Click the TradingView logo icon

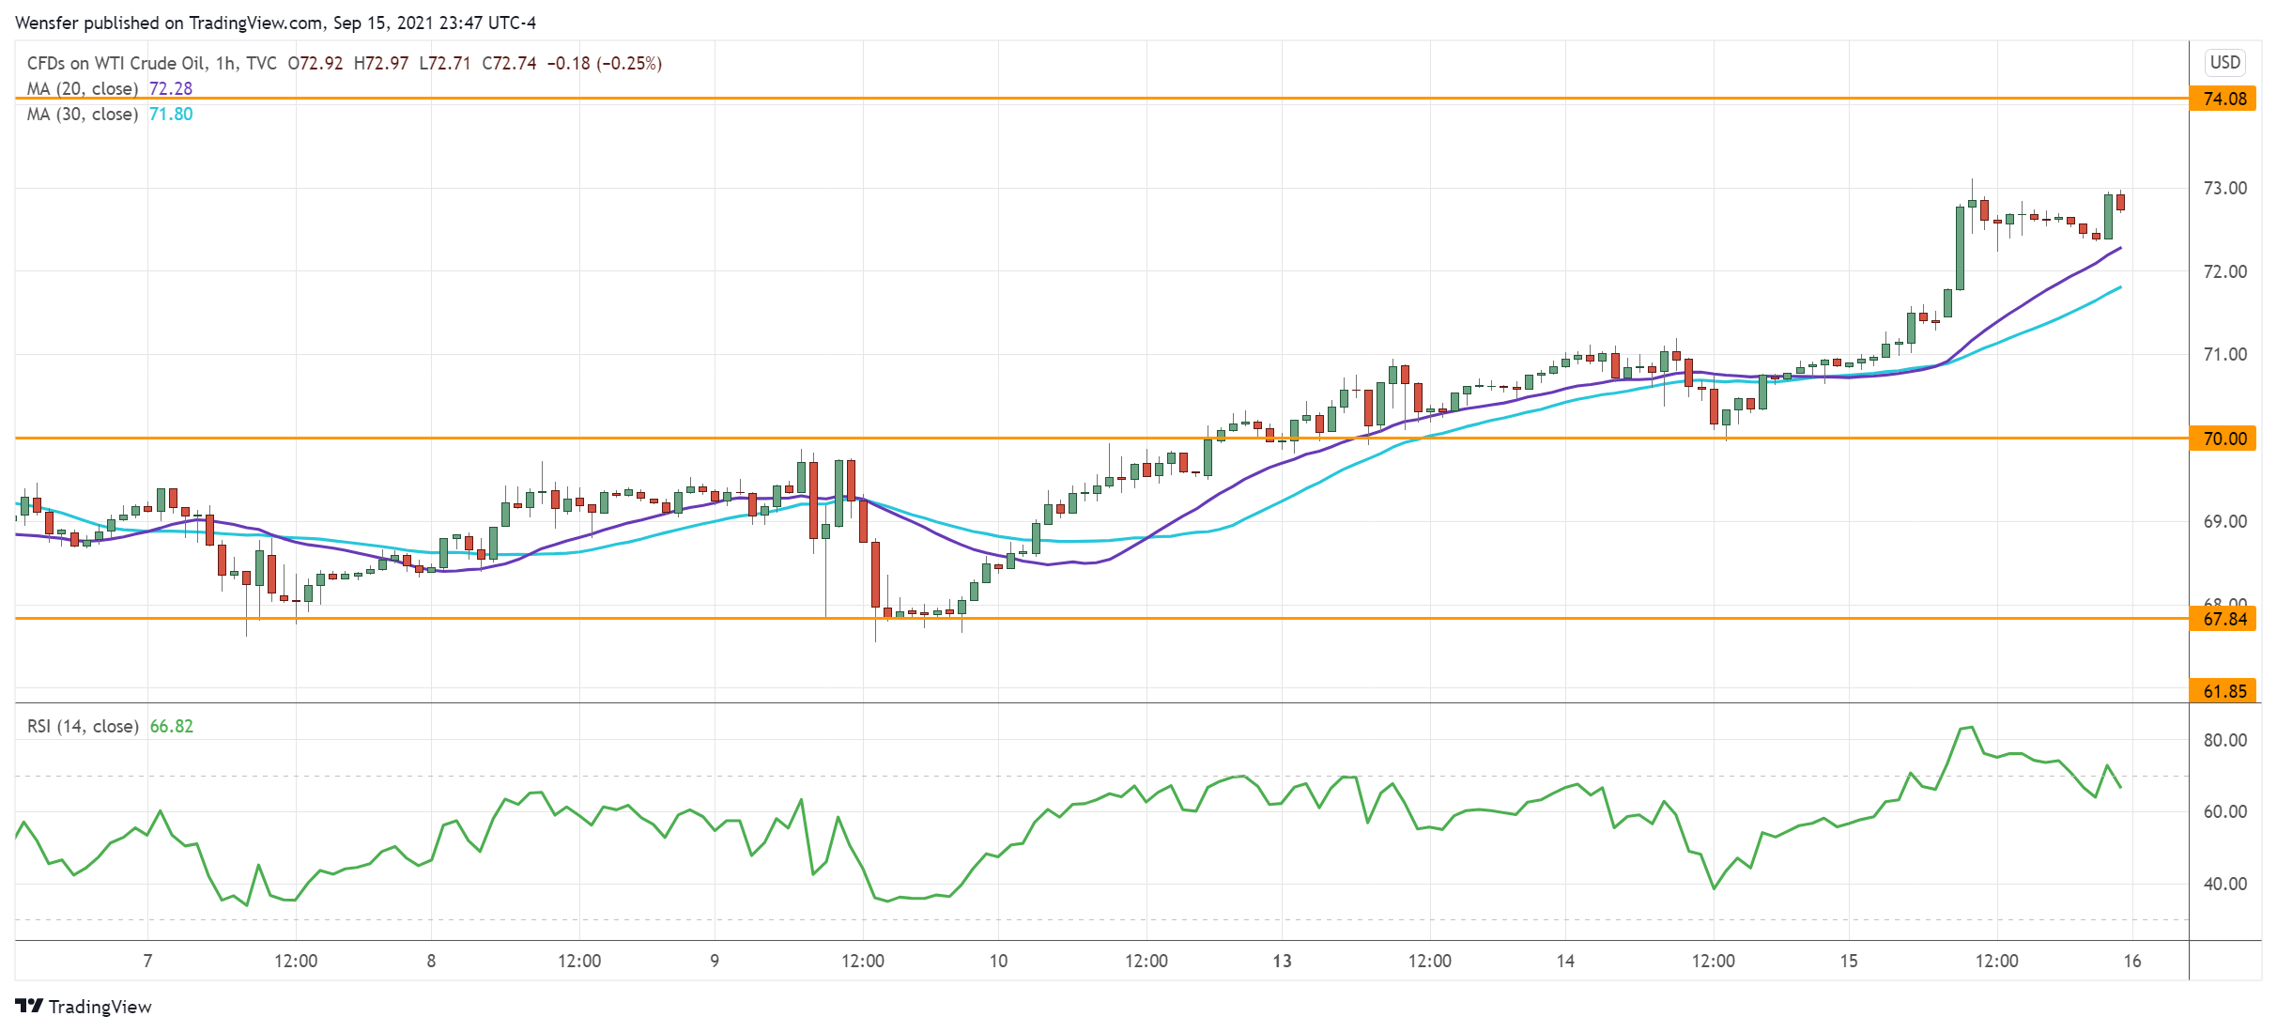click(x=29, y=1006)
